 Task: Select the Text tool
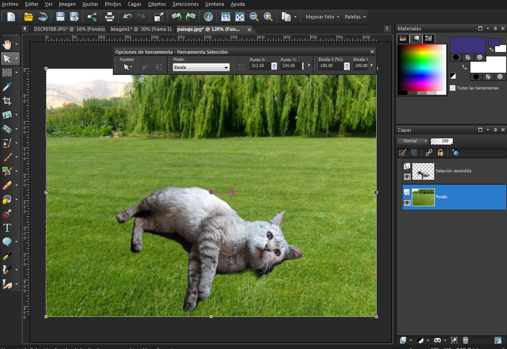(x=7, y=228)
